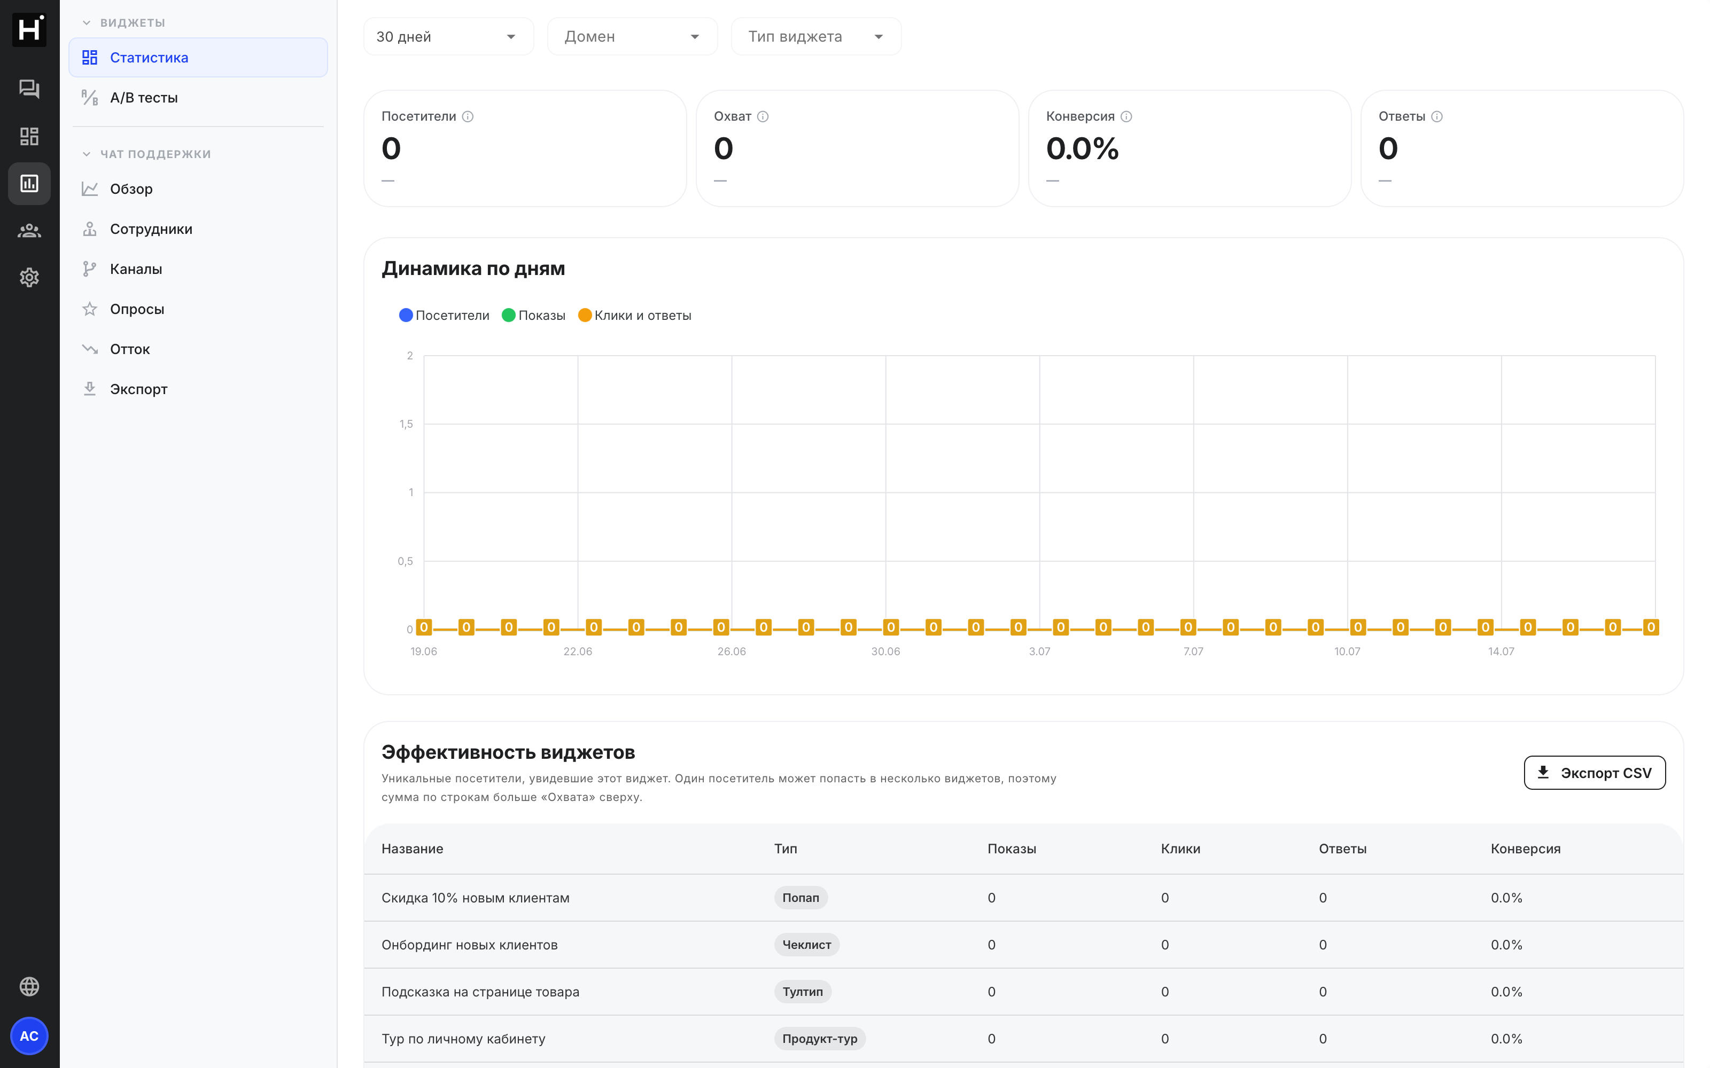Open the chat conversations icon in left rail
1710x1068 pixels.
click(x=29, y=89)
